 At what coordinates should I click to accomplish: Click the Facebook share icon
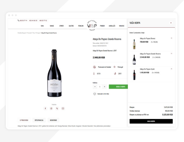(x=45, y=108)
